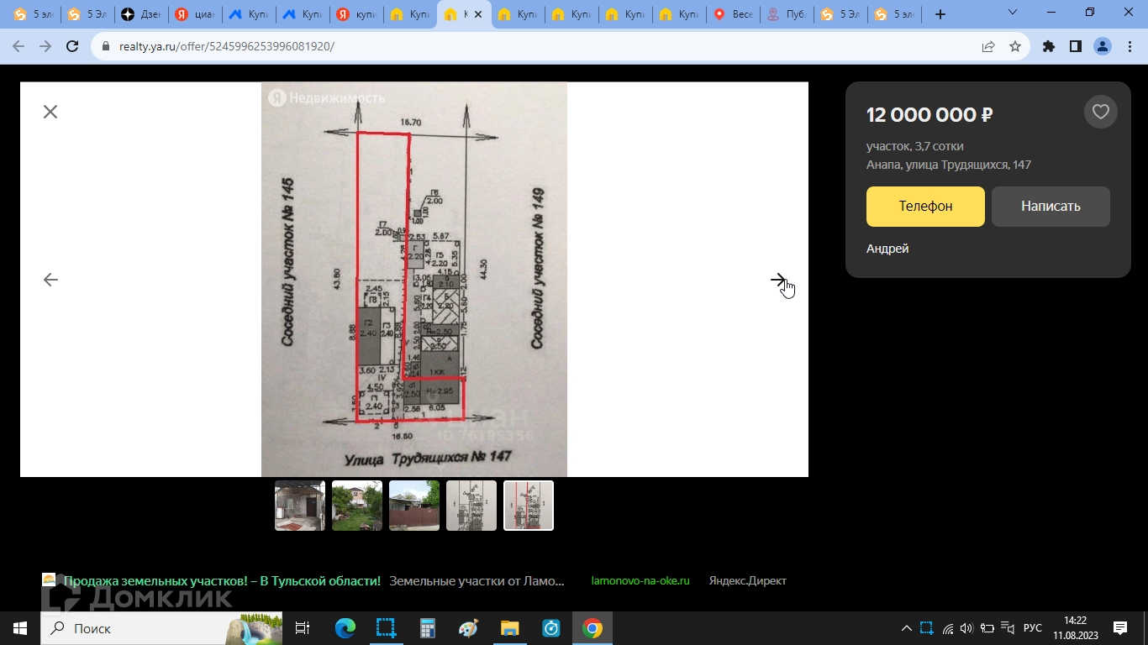This screenshot has width=1148, height=645.
Task: Open the second thumbnail with green yard
Action: pyautogui.click(x=357, y=506)
